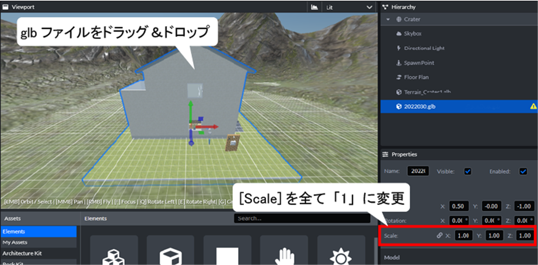Toggle the Enabled checkbox
The height and width of the screenshot is (265, 538).
523,171
